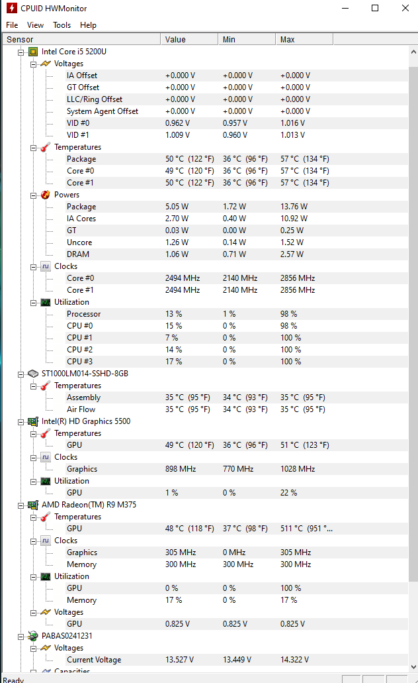Image resolution: width=418 pixels, height=683 pixels.
Task: Click the PABAS0241231 battery icon
Action: [33, 636]
